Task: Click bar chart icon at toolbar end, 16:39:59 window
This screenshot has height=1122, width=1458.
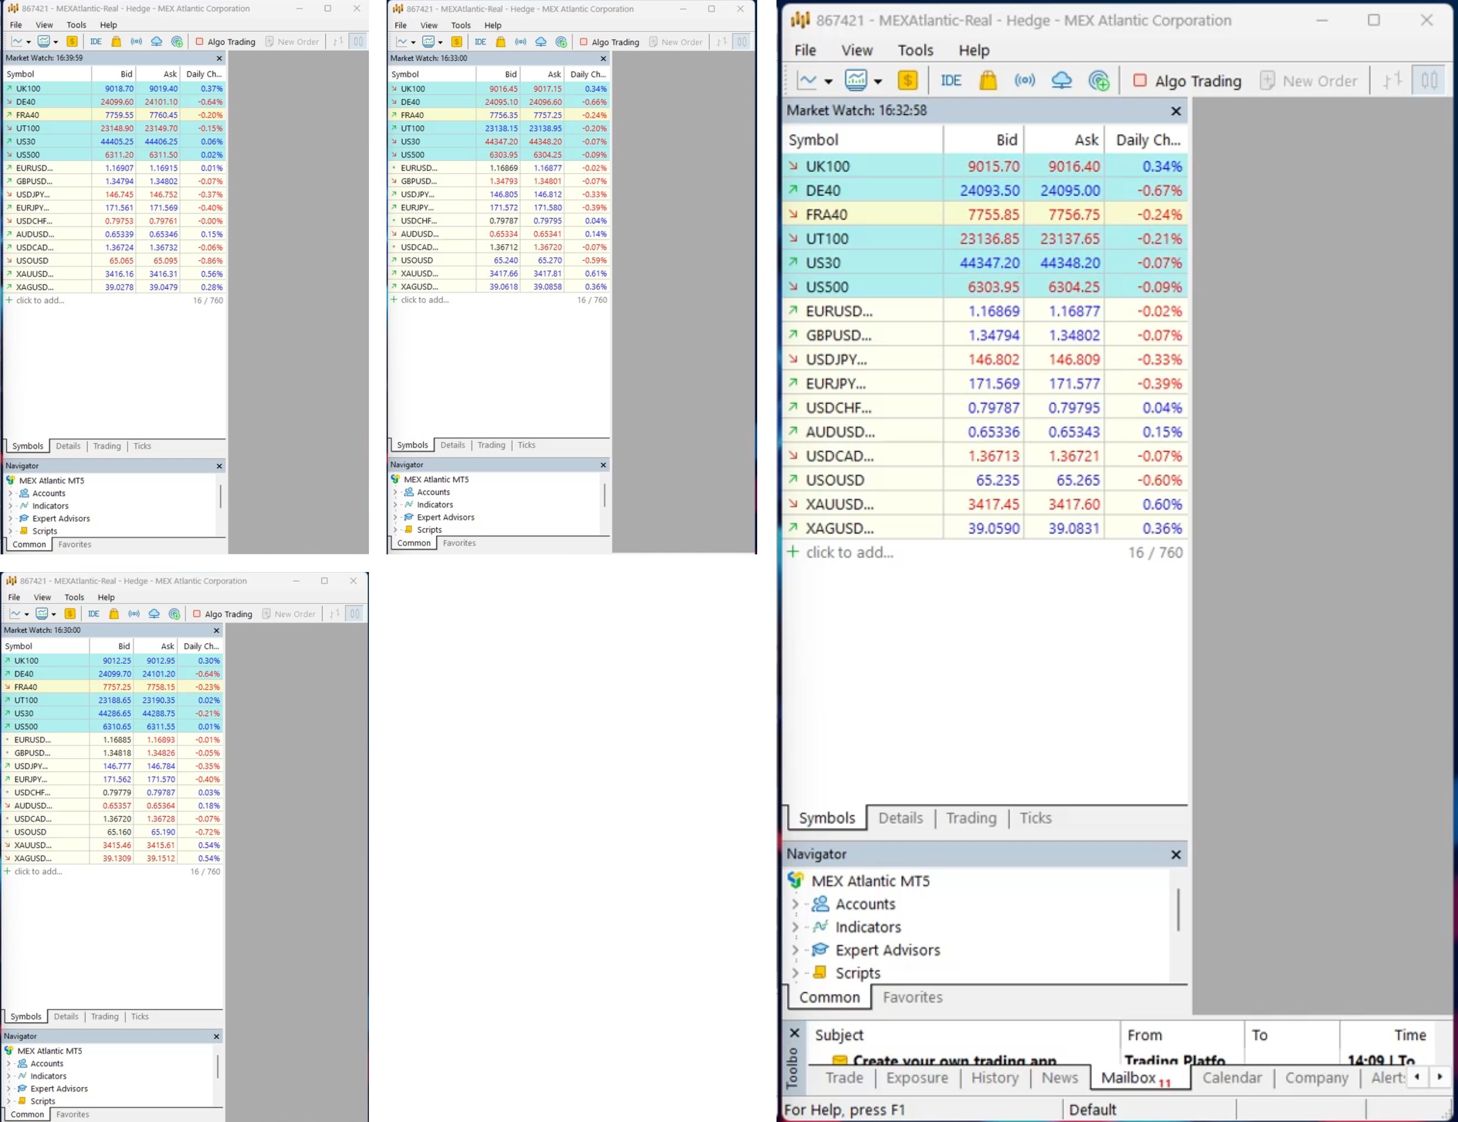Action: (x=358, y=41)
